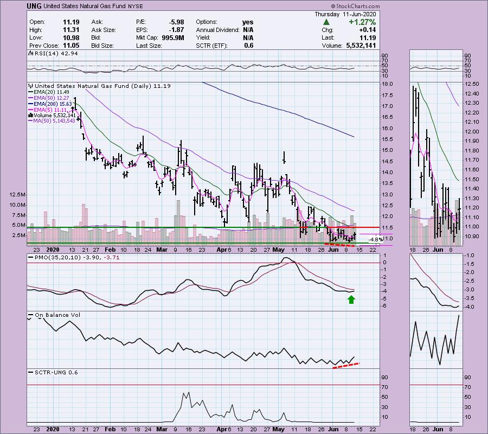This screenshot has width=488, height=434.
Task: Select the Prev Close value 11.05
Action: coord(71,46)
